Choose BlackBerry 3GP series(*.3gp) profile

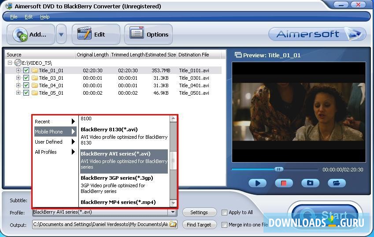point(124,185)
